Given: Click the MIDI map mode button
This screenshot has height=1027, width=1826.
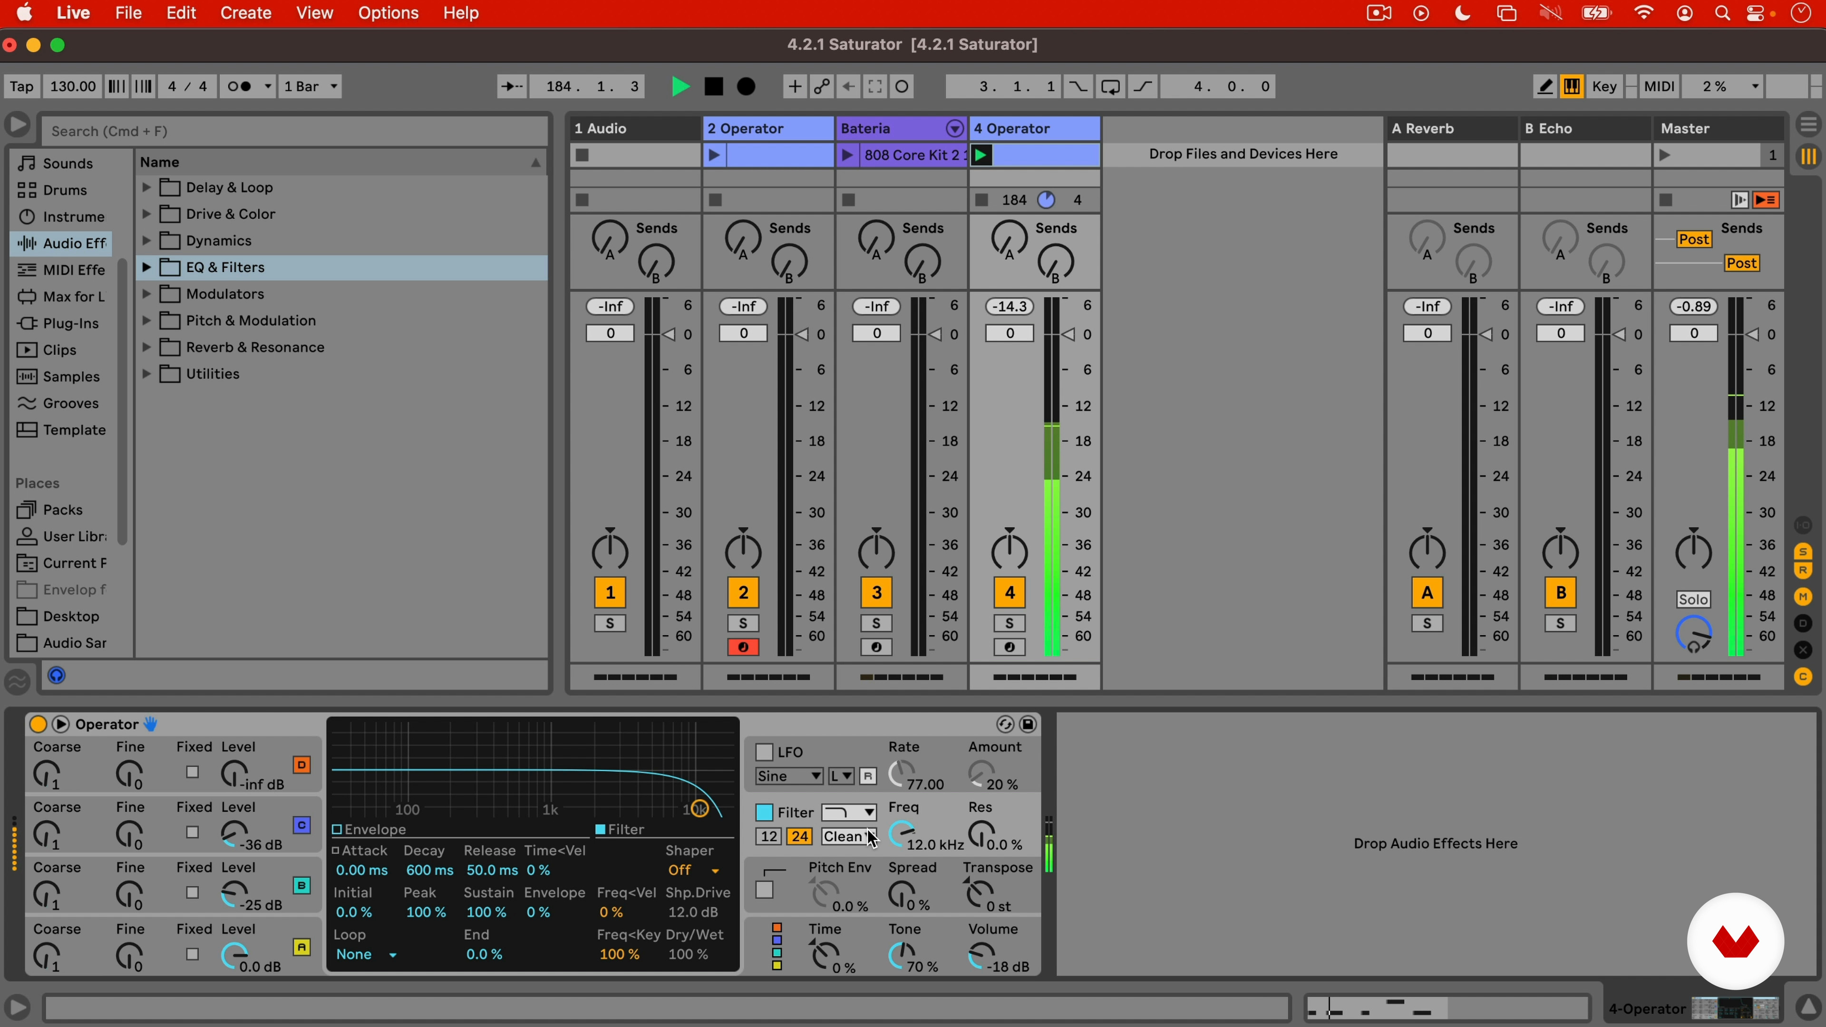Looking at the screenshot, I should pyautogui.click(x=1659, y=87).
